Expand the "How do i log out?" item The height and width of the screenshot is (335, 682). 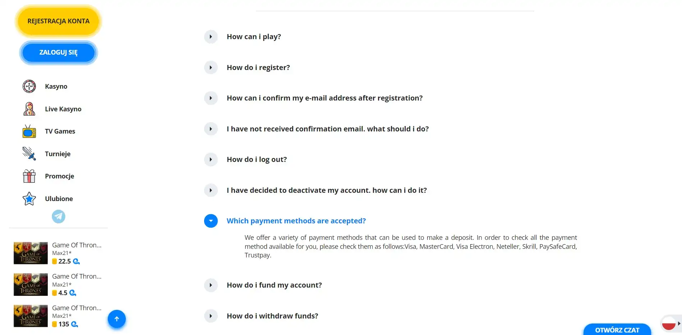coord(211,159)
